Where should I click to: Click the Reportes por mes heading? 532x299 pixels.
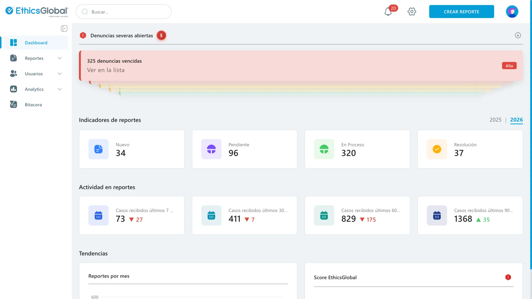point(109,276)
